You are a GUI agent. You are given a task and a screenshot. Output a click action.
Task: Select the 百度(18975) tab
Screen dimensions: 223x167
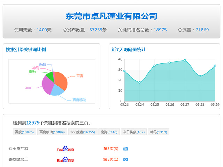pyautogui.click(x=24, y=132)
